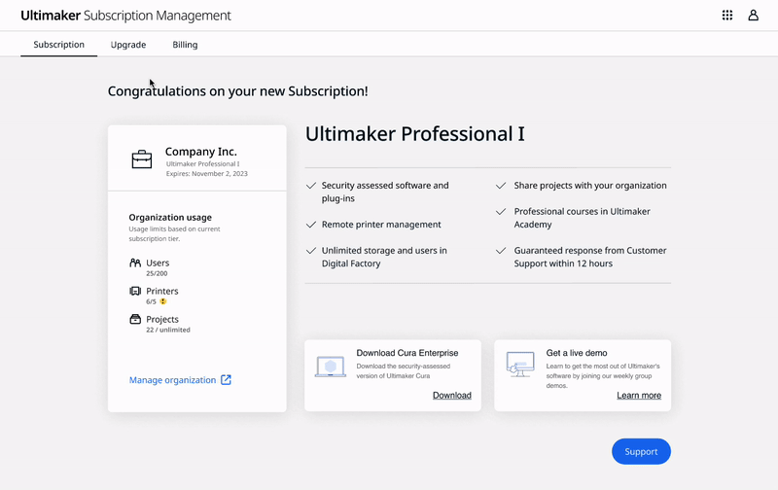Image resolution: width=778 pixels, height=490 pixels.
Task: Click the Printers icon in Organization usage
Action: 135,291
